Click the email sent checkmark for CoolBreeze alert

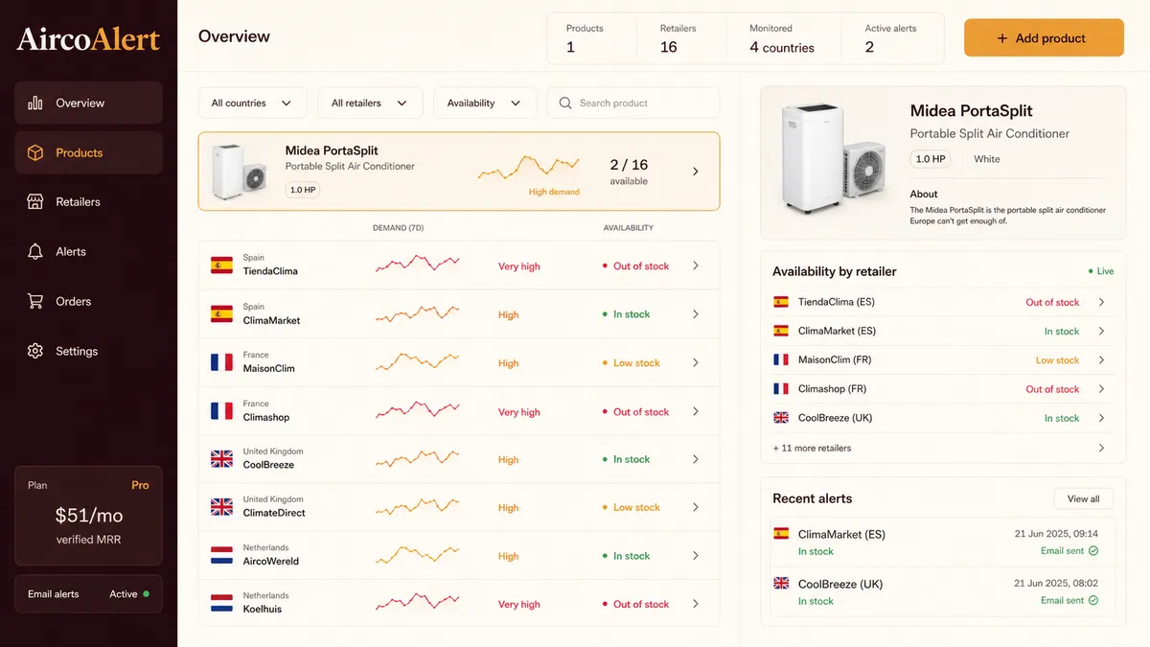[x=1093, y=601]
